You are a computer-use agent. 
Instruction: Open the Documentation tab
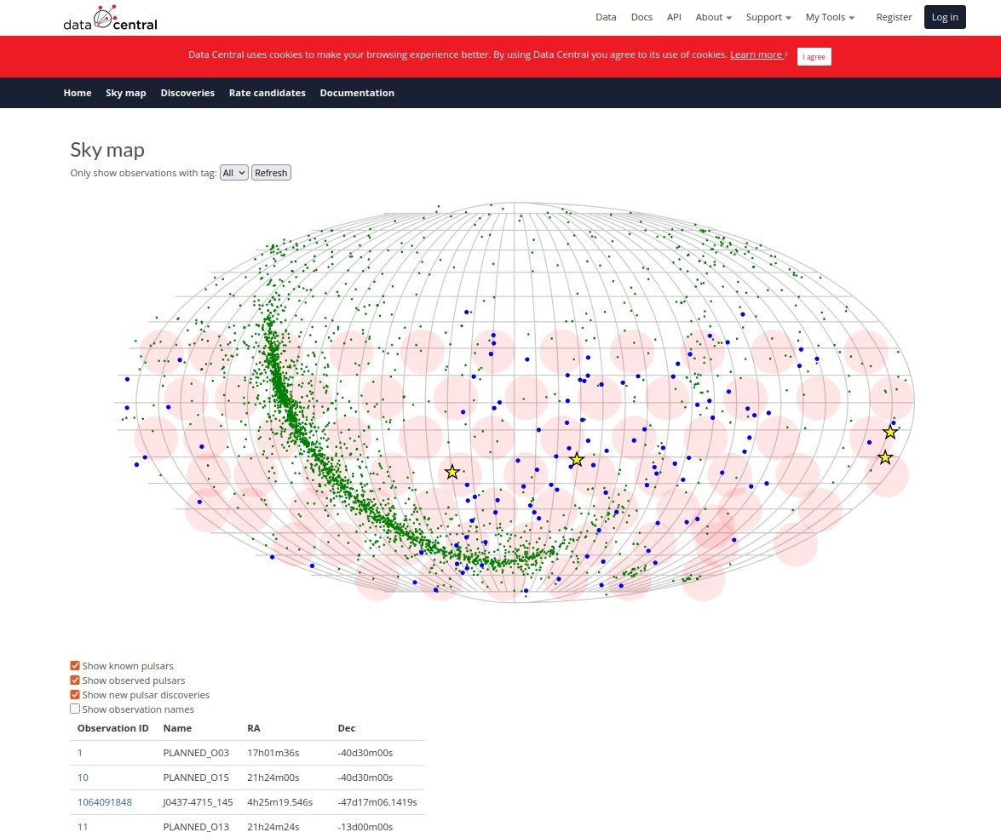coord(357,93)
